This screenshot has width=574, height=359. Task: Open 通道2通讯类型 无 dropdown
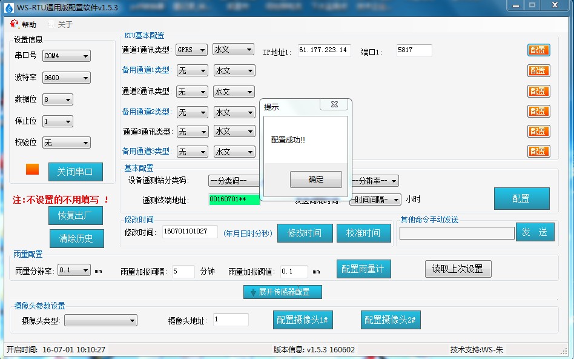click(192, 92)
